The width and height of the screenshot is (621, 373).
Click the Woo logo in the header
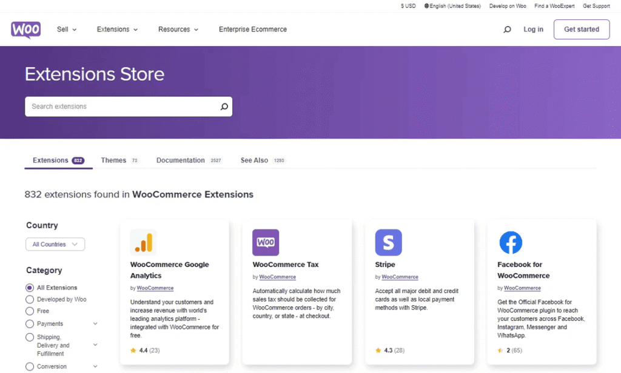25,29
